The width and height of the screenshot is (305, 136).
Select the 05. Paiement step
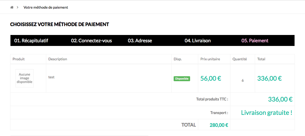(255, 41)
